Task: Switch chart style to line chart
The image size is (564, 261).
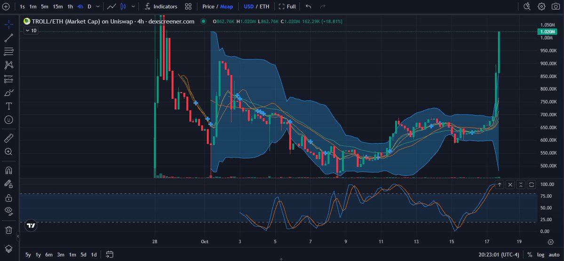Action: (x=111, y=7)
